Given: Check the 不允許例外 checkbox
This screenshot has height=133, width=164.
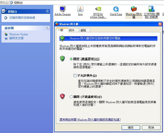Looking at the screenshot, I should pyautogui.click(x=75, y=76).
